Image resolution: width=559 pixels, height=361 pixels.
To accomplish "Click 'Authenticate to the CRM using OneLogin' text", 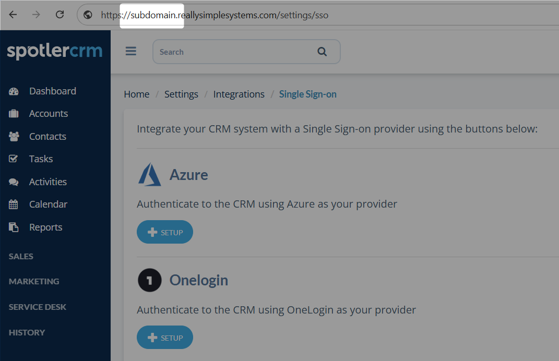I will pyautogui.click(x=276, y=310).
